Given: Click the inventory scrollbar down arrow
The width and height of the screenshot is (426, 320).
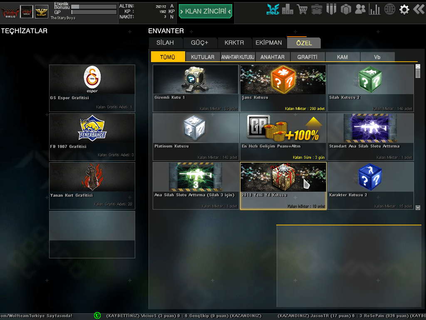Looking at the screenshot, I should 418,207.
